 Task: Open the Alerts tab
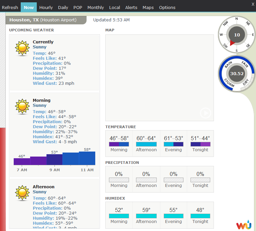(131, 7)
